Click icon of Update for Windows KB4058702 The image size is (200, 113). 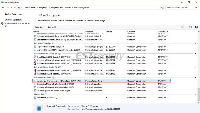(x=35, y=84)
